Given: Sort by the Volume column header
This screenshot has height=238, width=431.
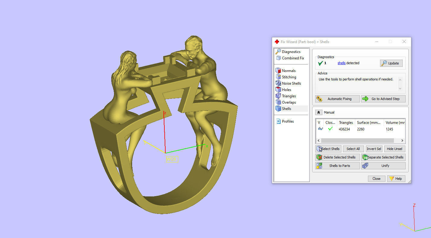Looking at the screenshot, I should coord(395,123).
